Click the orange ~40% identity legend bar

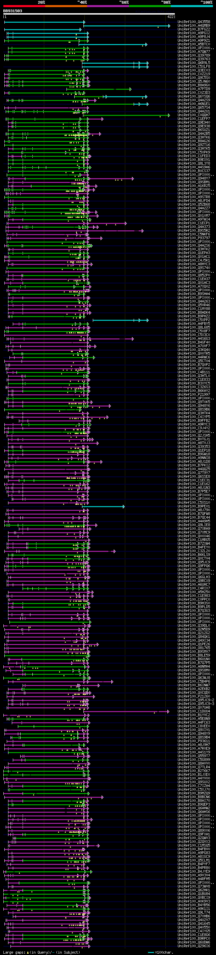[66, 6]
